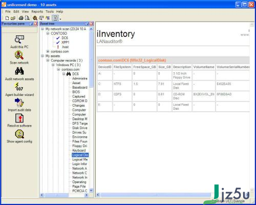
Task: Click the DeviceID column header
Action: pyautogui.click(x=105, y=67)
